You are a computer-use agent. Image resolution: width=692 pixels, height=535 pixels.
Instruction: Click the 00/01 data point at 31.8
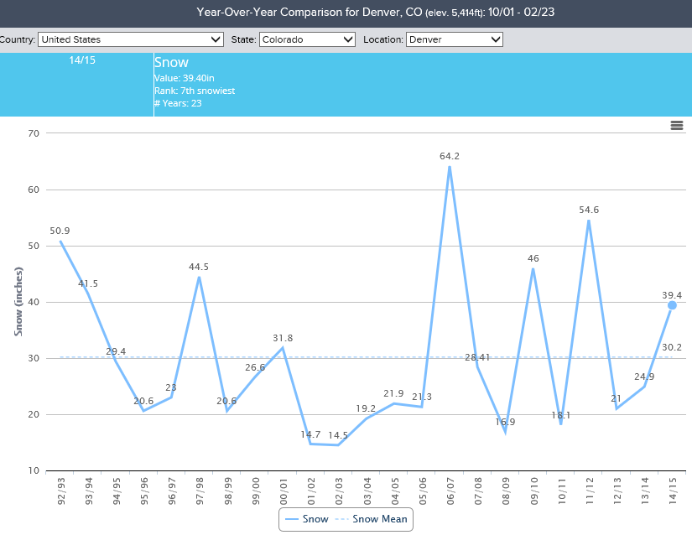click(283, 348)
